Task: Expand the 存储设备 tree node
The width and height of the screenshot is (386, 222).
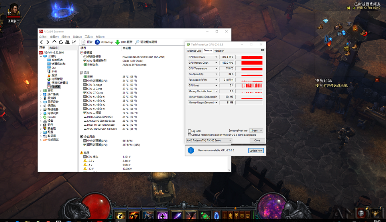Action: (x=41, y=109)
